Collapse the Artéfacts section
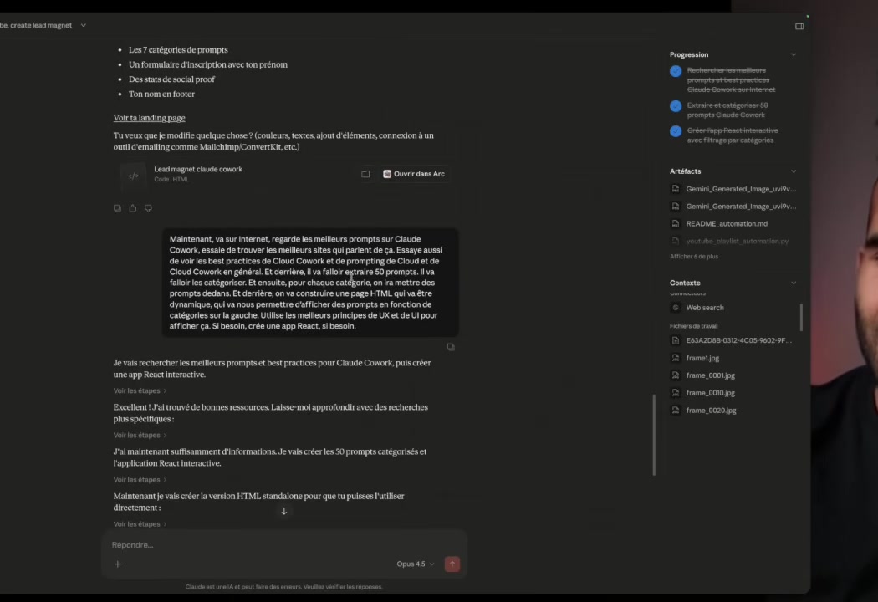This screenshot has width=878, height=602. [x=793, y=171]
